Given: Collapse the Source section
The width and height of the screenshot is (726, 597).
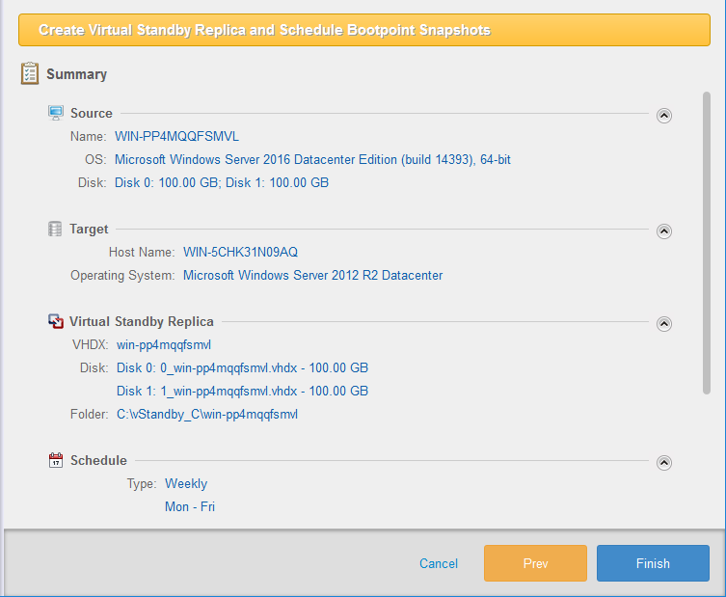Looking at the screenshot, I should [663, 116].
